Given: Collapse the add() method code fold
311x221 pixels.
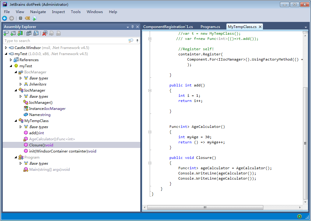Looking at the screenshot, I should pos(150,91).
